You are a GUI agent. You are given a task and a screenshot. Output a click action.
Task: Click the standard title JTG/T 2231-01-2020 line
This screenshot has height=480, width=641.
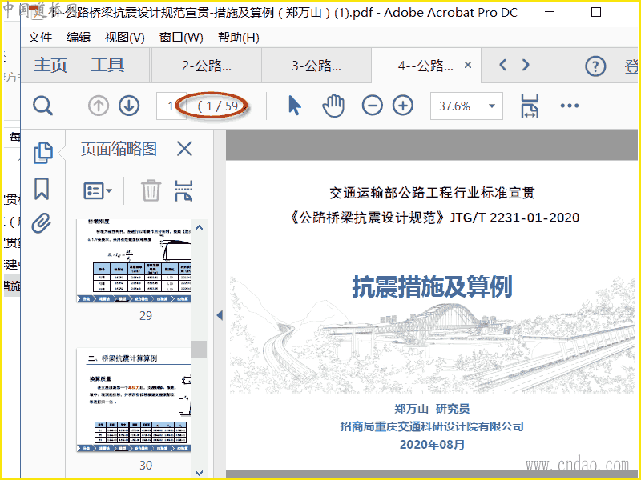433,218
